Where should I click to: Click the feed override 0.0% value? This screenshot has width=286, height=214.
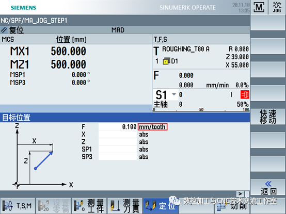(x=242, y=85)
